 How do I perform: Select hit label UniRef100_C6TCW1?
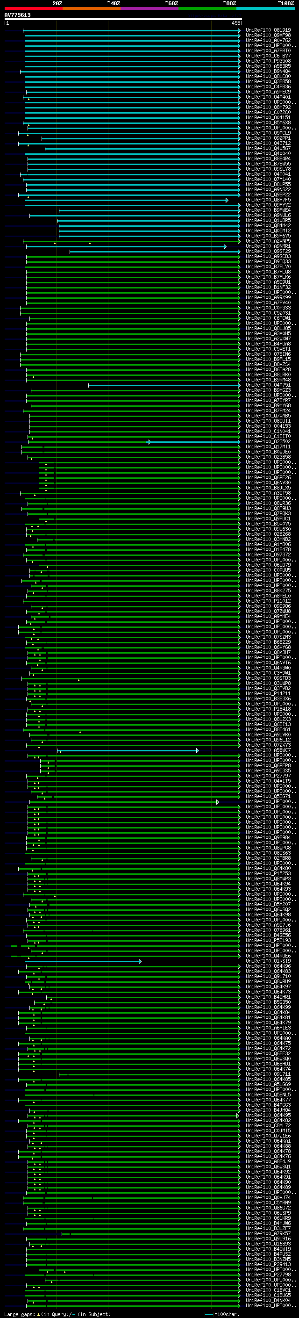coord(268,318)
